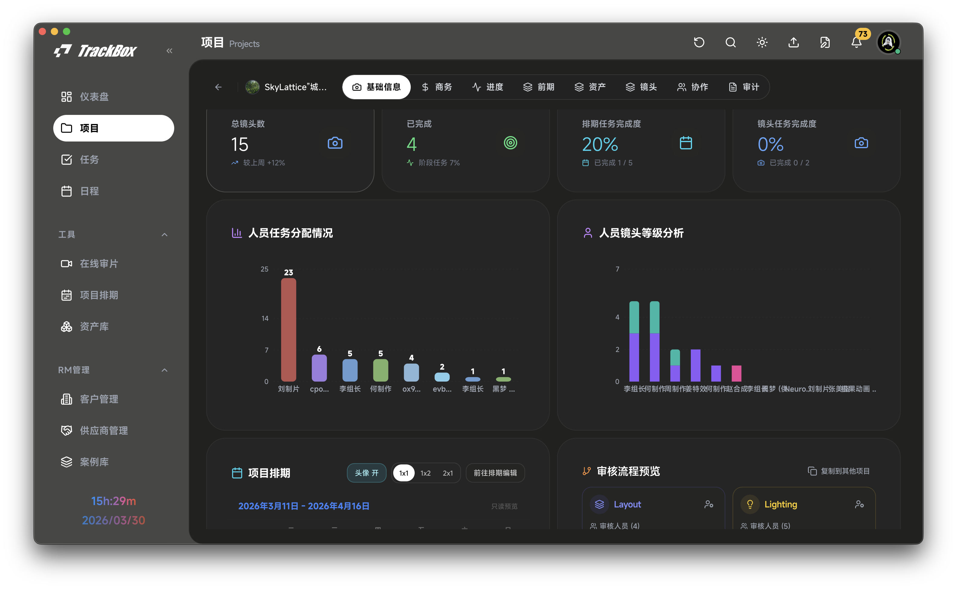
Task: Collapse the 工具 section chevron
Action: tap(165, 235)
